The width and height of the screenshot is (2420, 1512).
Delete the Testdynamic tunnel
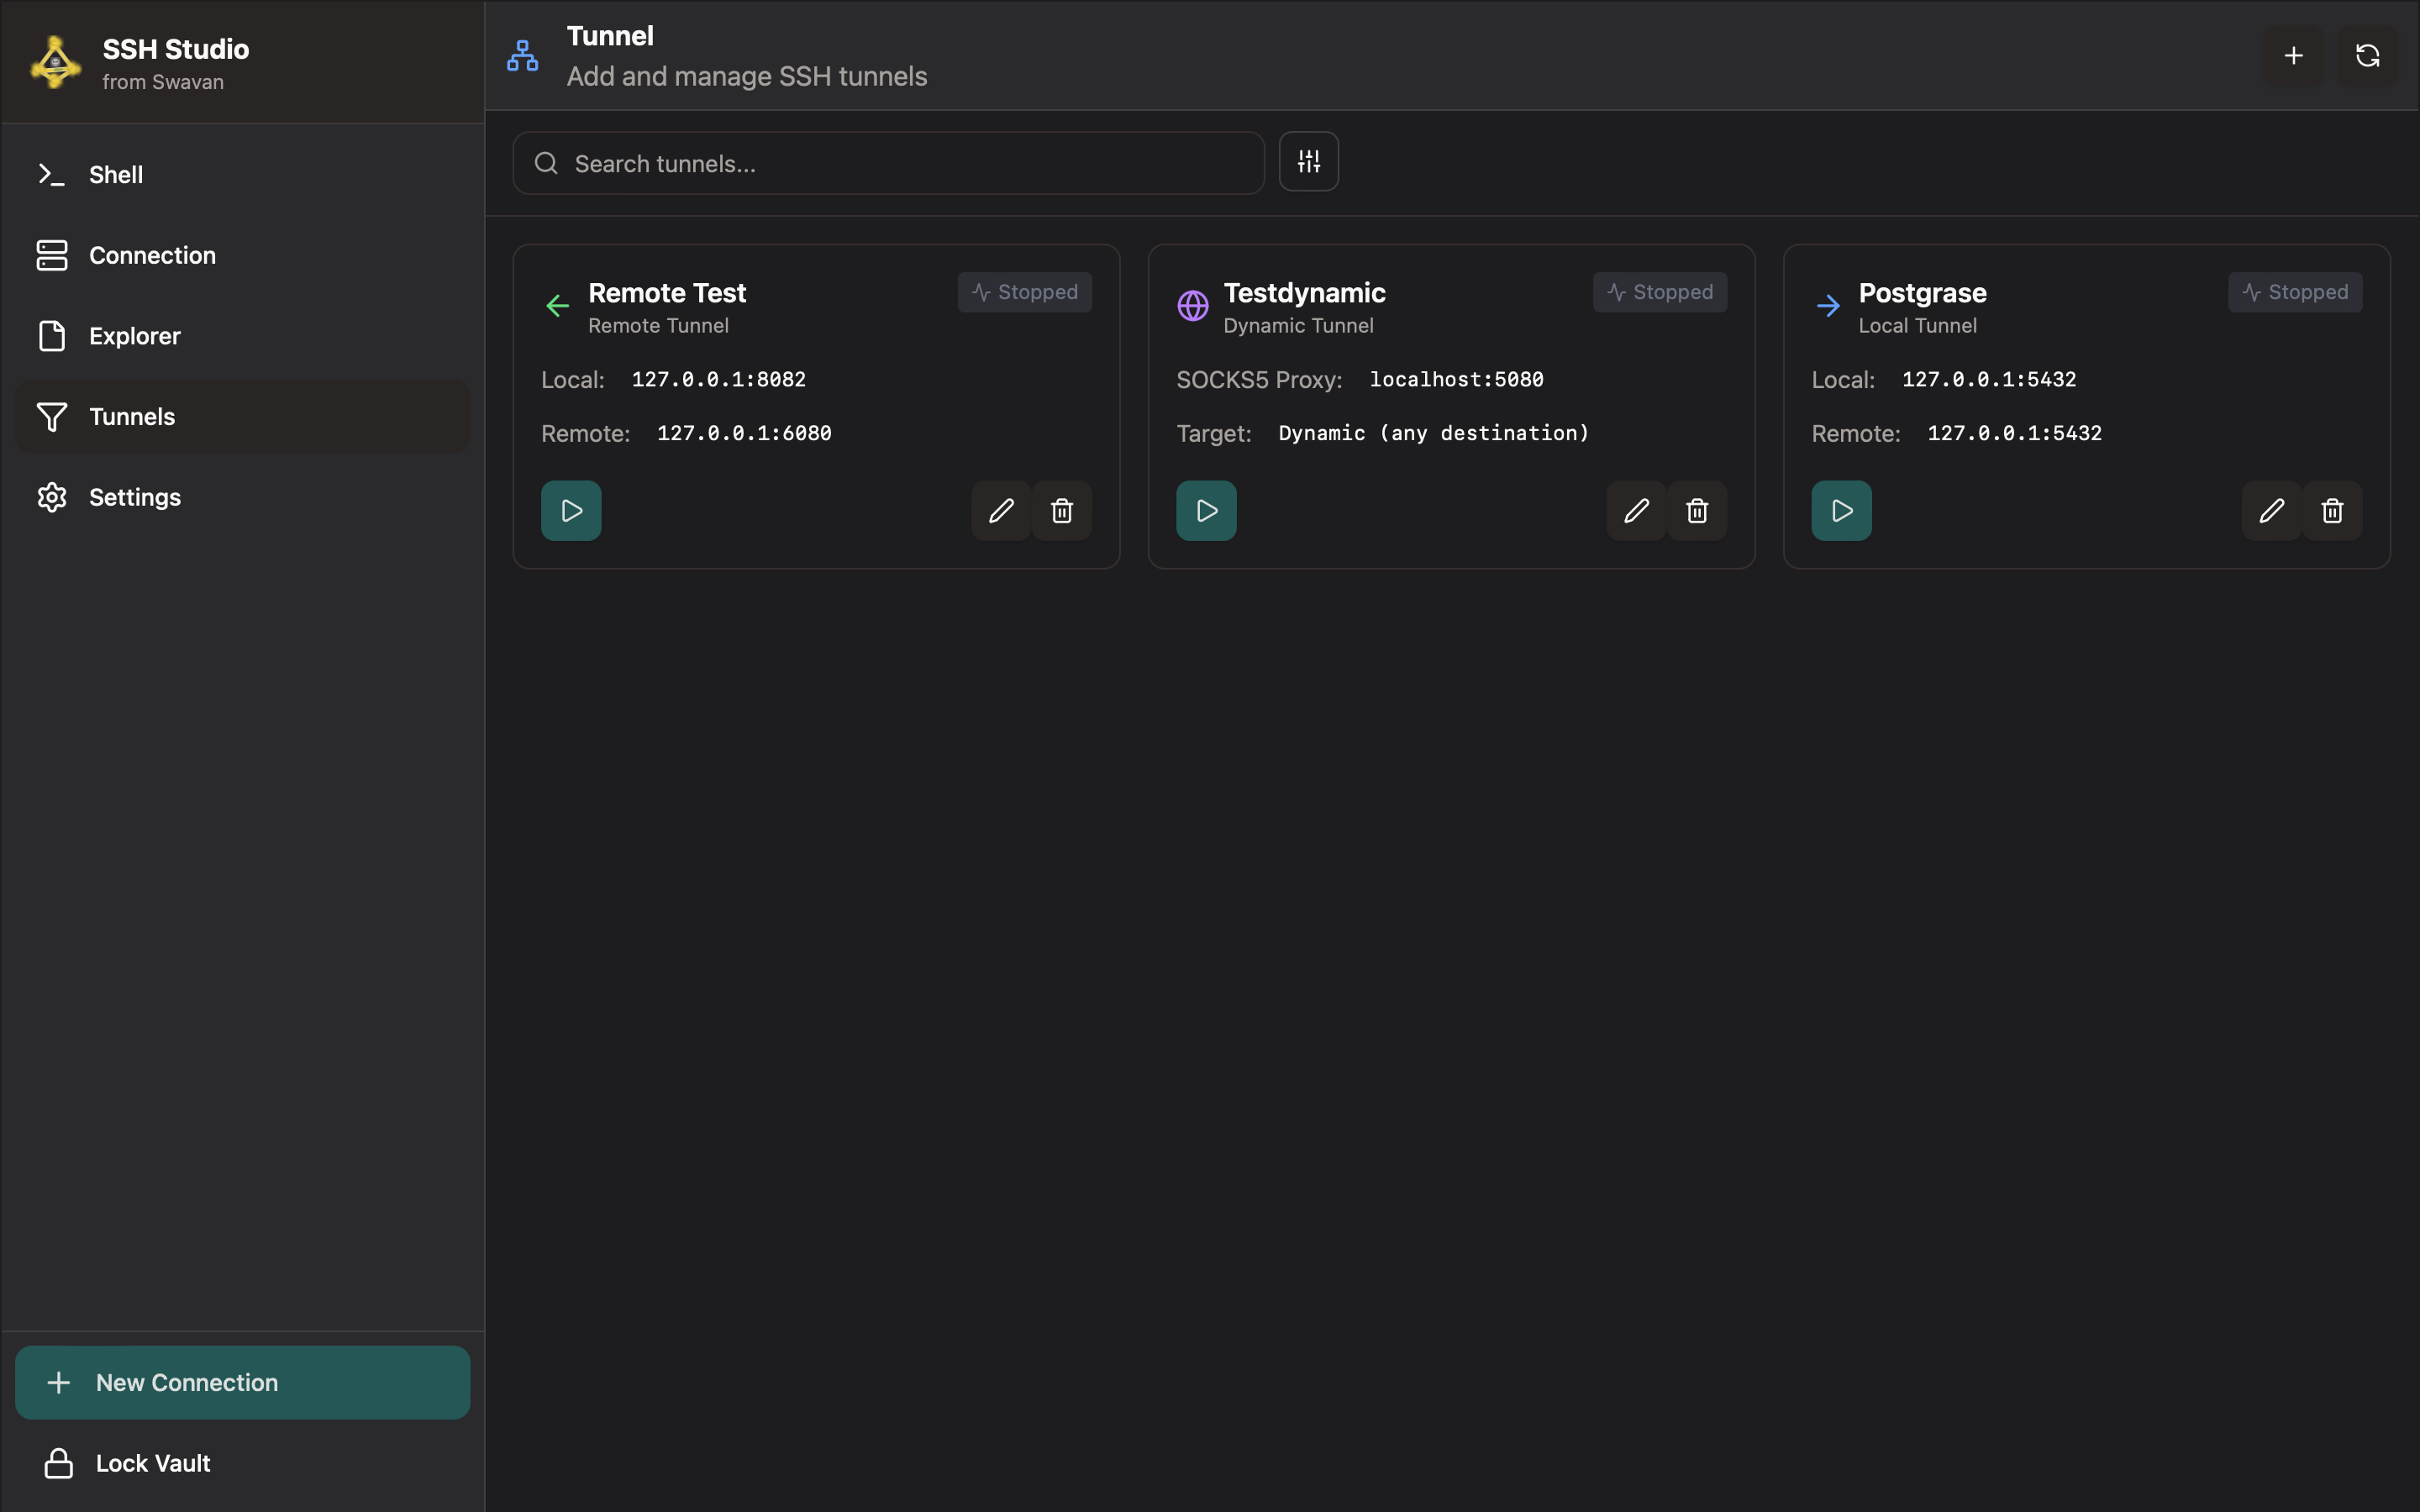coord(1697,511)
